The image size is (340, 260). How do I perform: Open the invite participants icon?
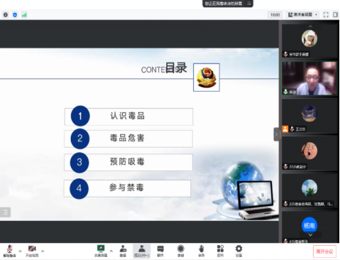(x=123, y=251)
